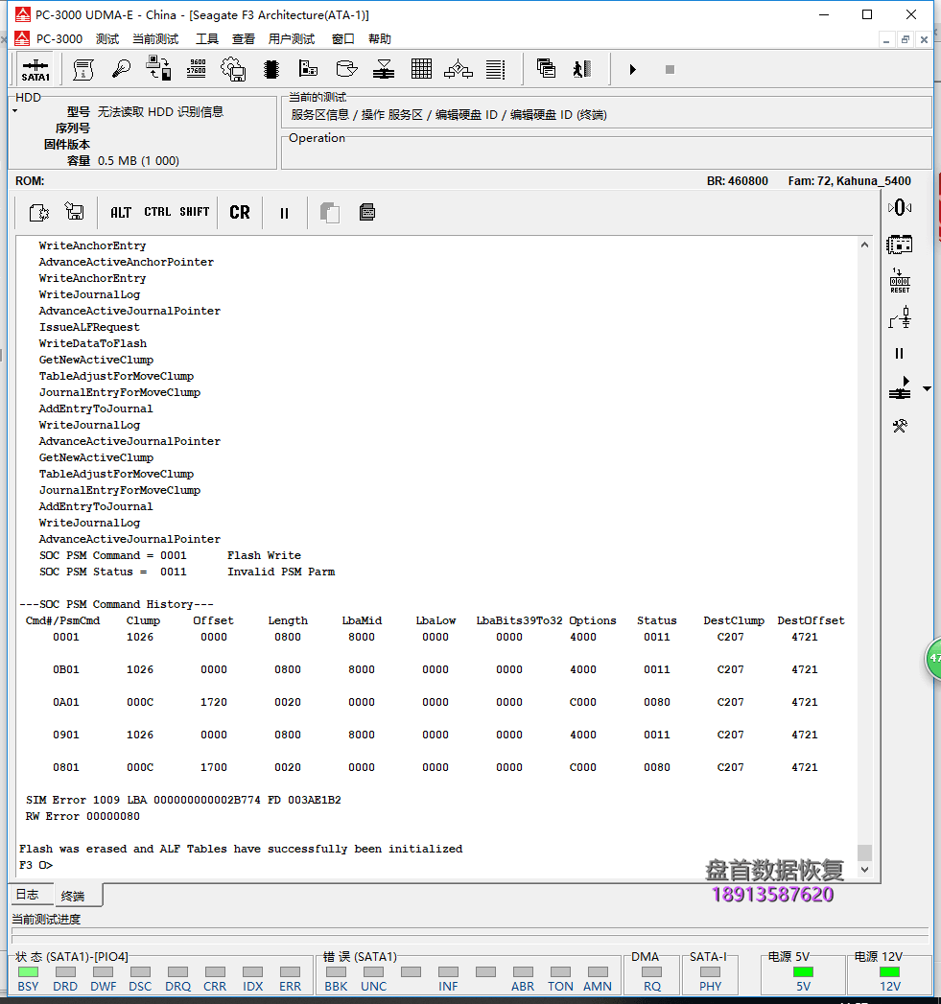Viewport: 941px width, 1004px height.
Task: Click the load file puzzle icon
Action: point(39,212)
